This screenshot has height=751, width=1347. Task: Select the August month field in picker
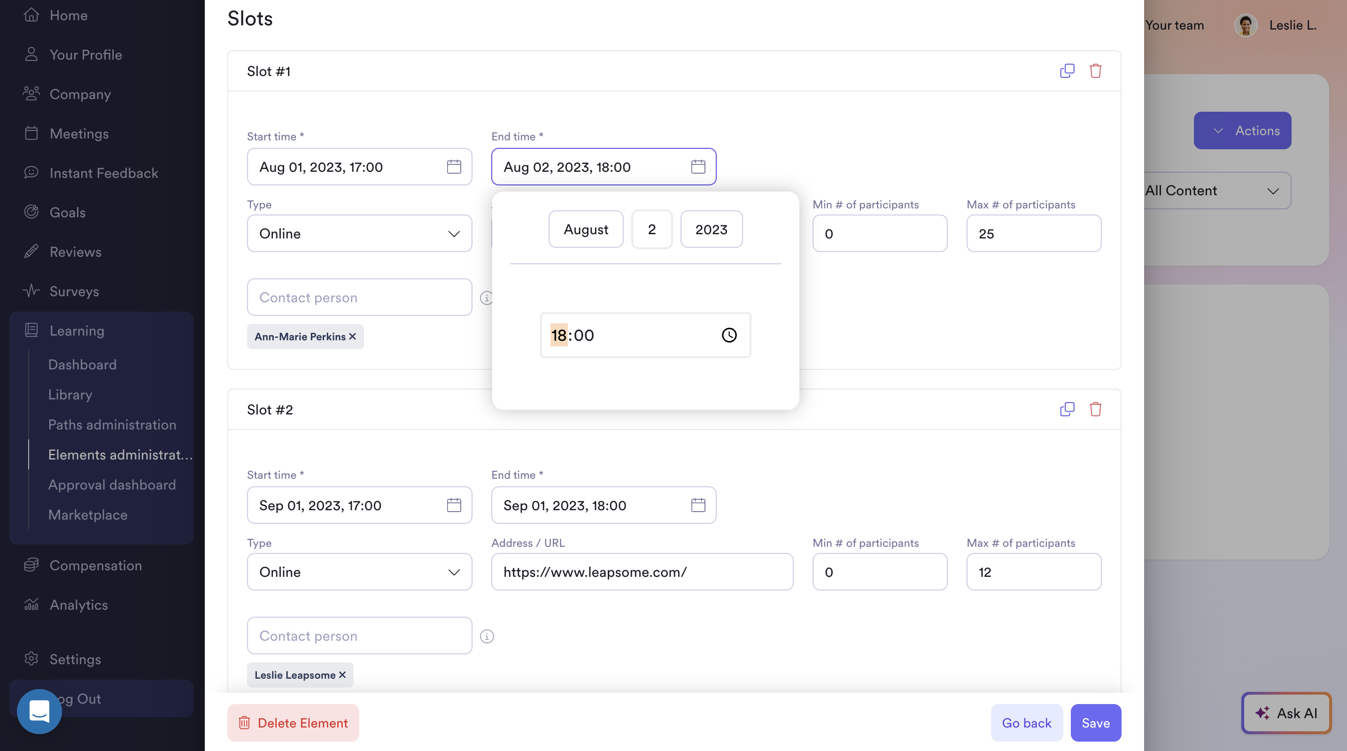(586, 229)
